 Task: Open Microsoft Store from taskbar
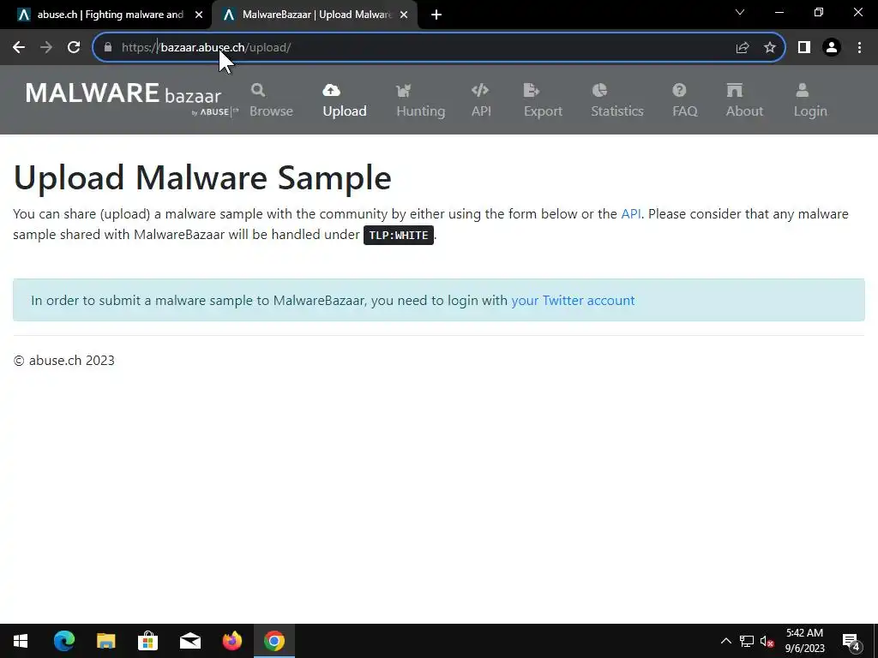pos(147,641)
